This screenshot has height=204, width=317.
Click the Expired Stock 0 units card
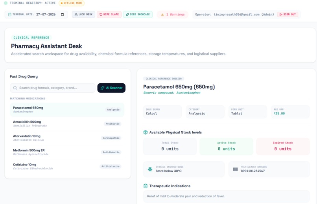point(283,147)
